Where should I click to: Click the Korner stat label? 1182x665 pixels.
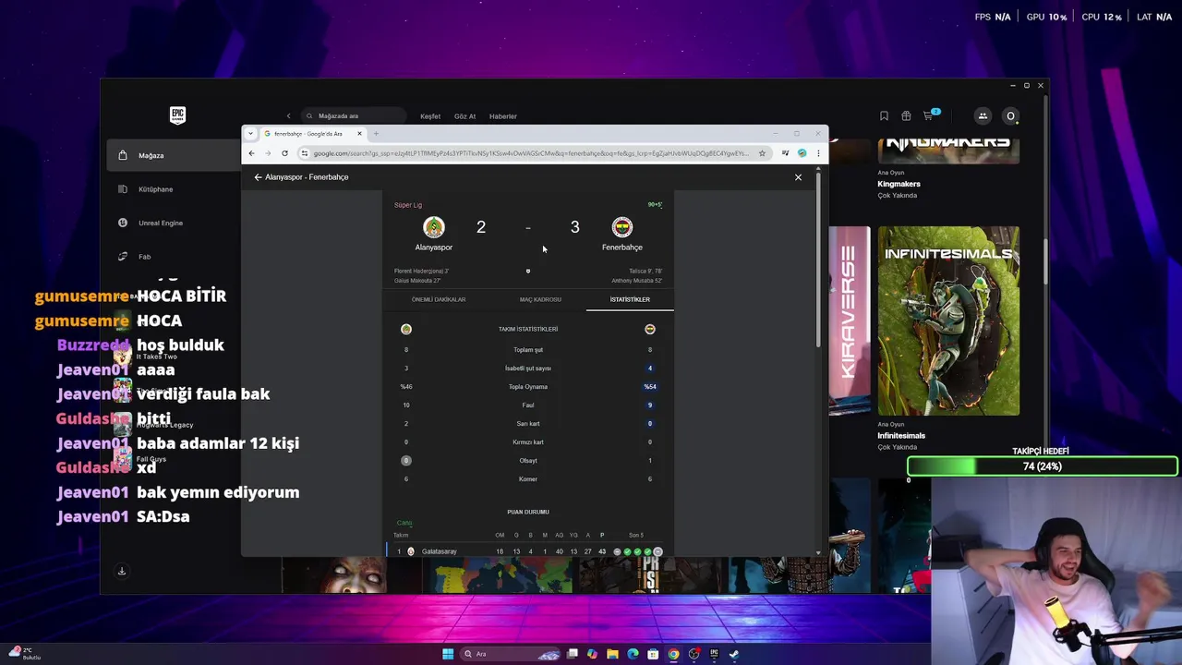528,479
